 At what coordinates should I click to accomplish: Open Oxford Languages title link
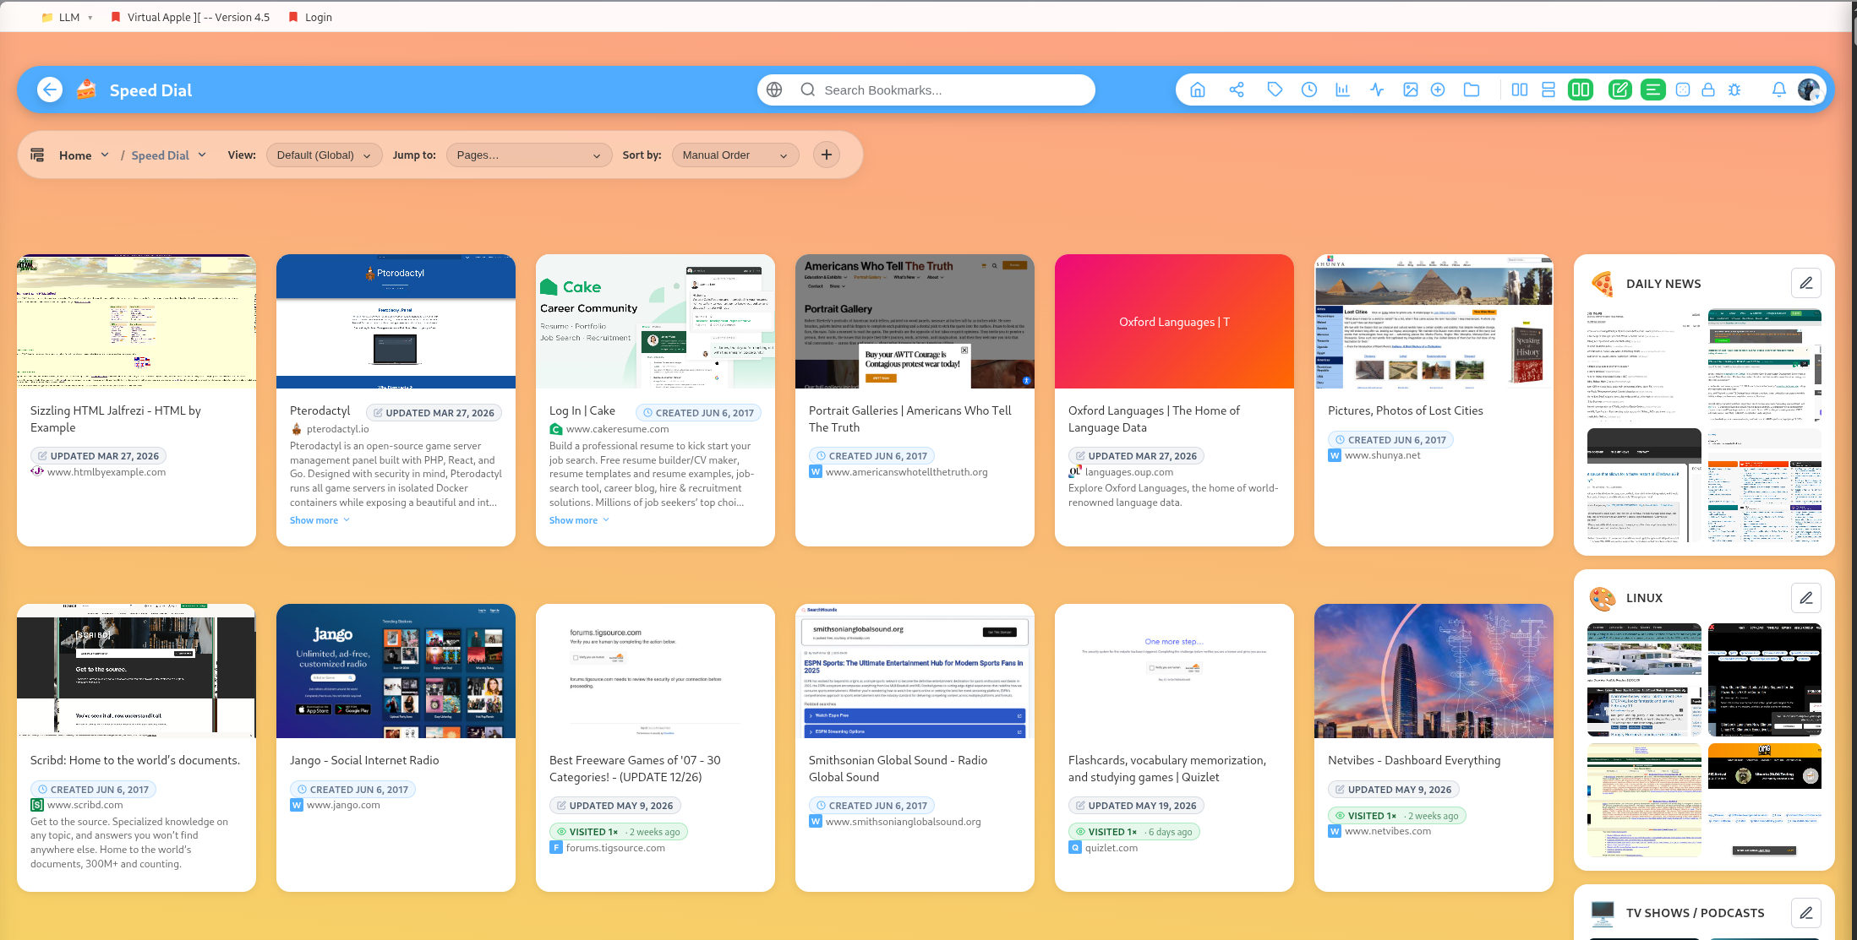coord(1154,419)
